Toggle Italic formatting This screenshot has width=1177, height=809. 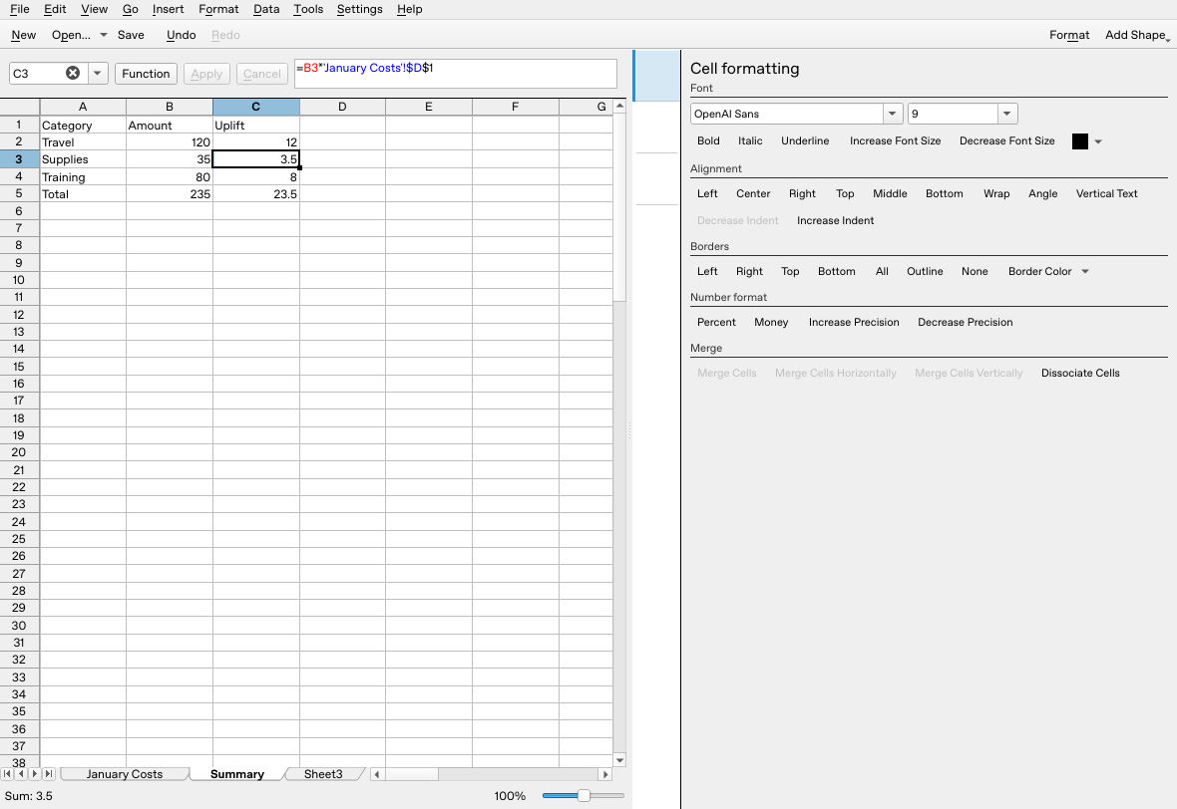point(750,140)
